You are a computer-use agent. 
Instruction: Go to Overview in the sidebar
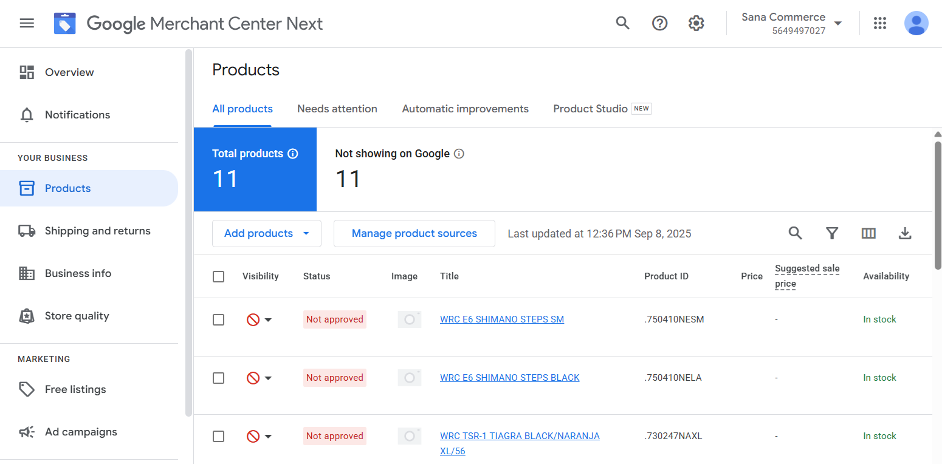pos(89,72)
